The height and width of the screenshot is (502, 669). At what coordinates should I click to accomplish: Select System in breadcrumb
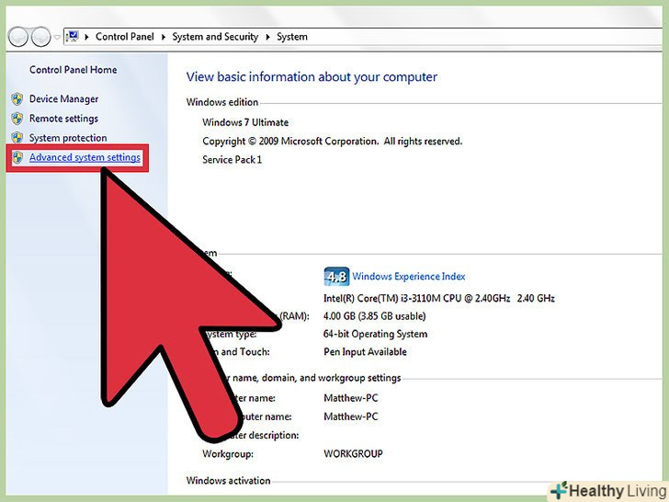point(292,37)
